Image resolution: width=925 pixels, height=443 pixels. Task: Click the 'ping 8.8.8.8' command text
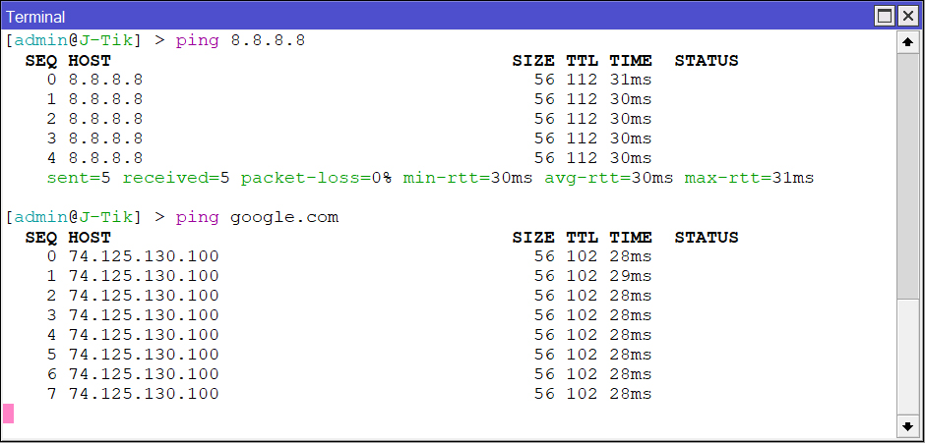pos(240,40)
